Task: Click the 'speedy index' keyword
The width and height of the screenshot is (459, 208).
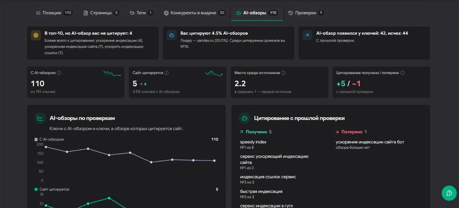Action: click(x=253, y=142)
